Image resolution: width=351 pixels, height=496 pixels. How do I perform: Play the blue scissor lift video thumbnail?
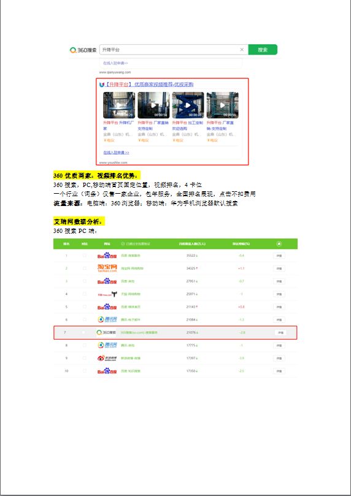[x=188, y=105]
